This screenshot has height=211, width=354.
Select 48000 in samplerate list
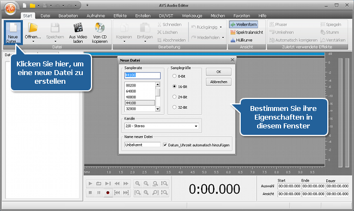pyautogui.click(x=140, y=97)
